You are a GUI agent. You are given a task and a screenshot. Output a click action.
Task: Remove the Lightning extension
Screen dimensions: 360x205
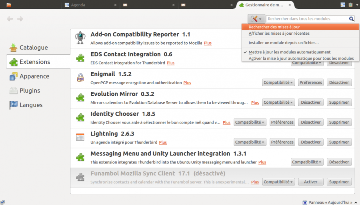339,142
